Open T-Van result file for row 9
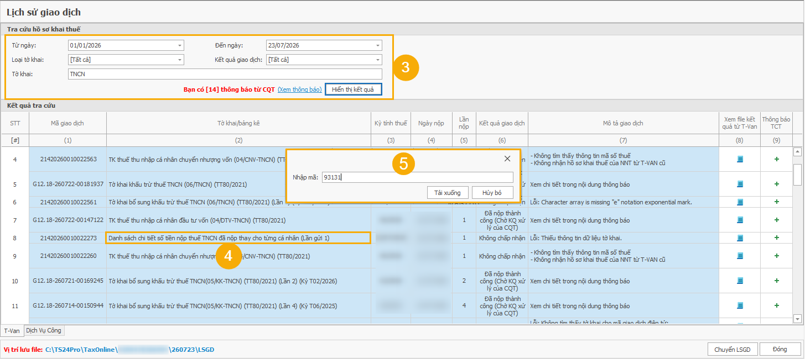805x359 pixels. (740, 256)
